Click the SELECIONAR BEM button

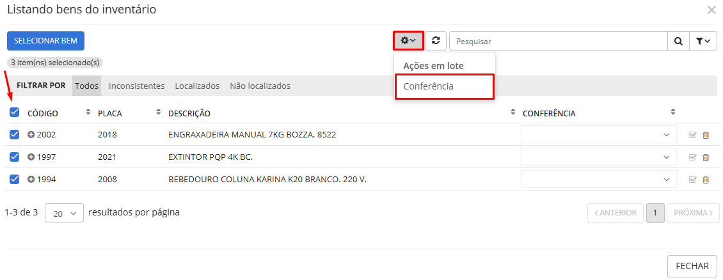45,41
